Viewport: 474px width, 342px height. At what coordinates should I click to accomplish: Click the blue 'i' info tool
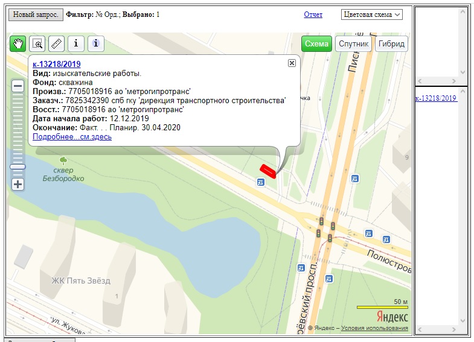click(96, 43)
